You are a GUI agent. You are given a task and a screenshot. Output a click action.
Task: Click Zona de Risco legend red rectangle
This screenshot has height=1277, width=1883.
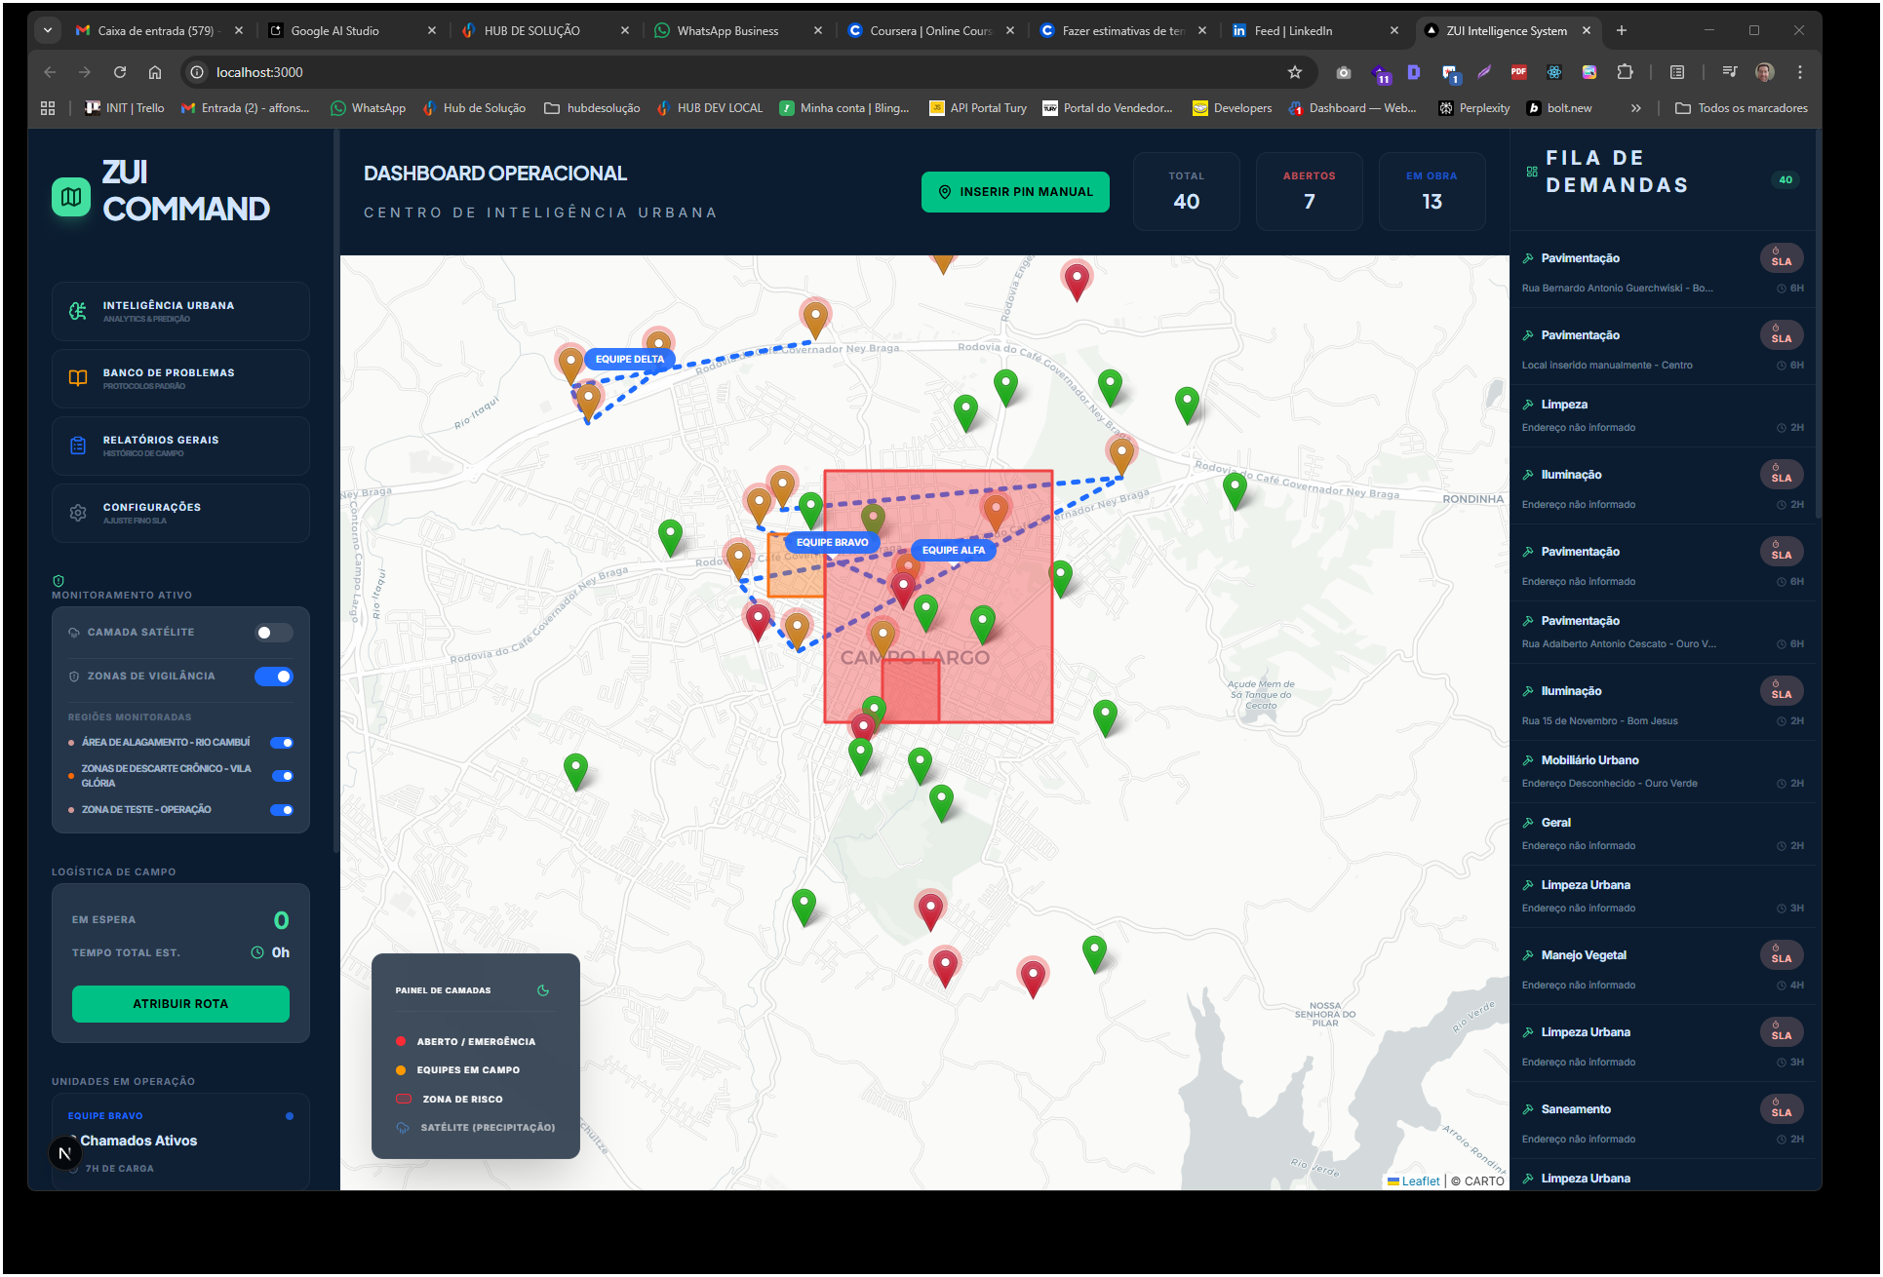(x=403, y=1100)
